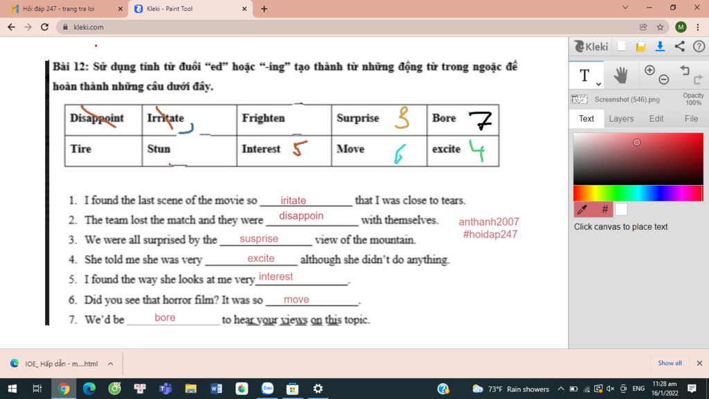
Task: Open Settings gear from the taskbar
Action: click(x=318, y=389)
